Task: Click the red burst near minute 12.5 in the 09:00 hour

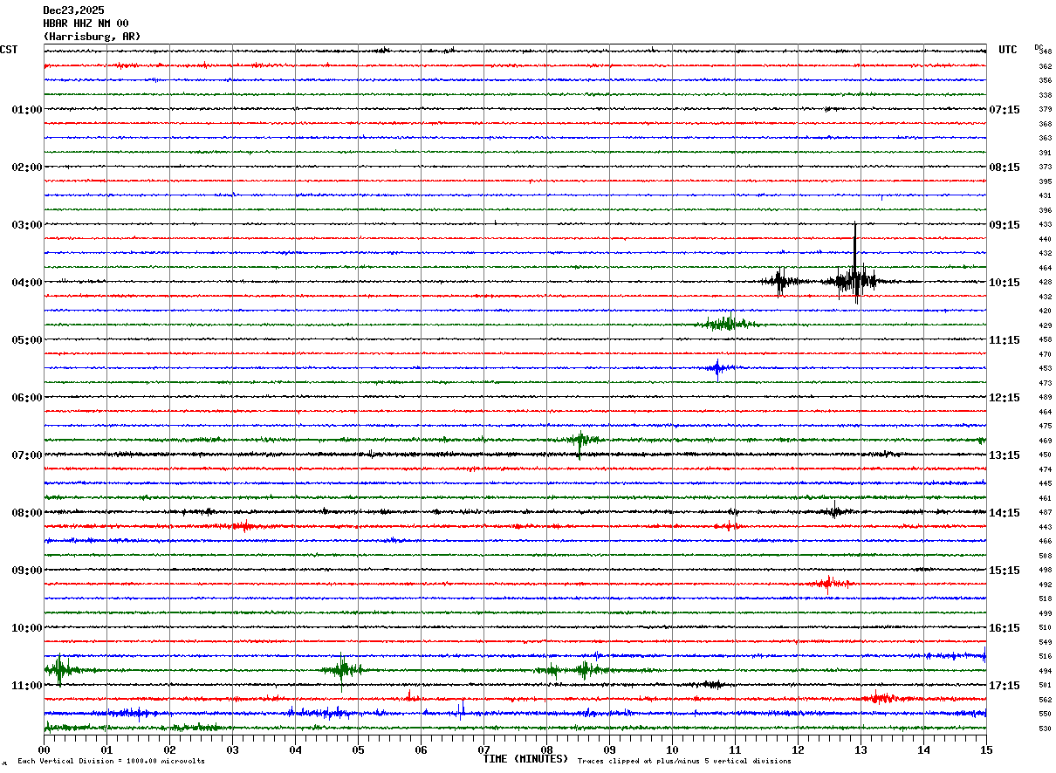Action: pos(827,584)
